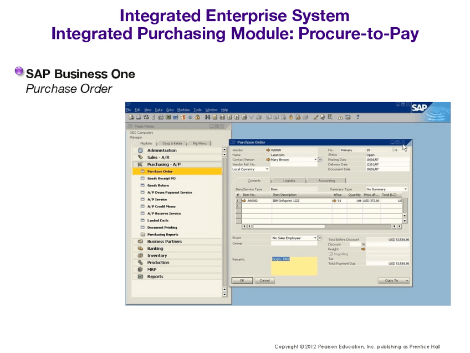
Task: Open A/P Invoice menu entry
Action: click(x=157, y=199)
